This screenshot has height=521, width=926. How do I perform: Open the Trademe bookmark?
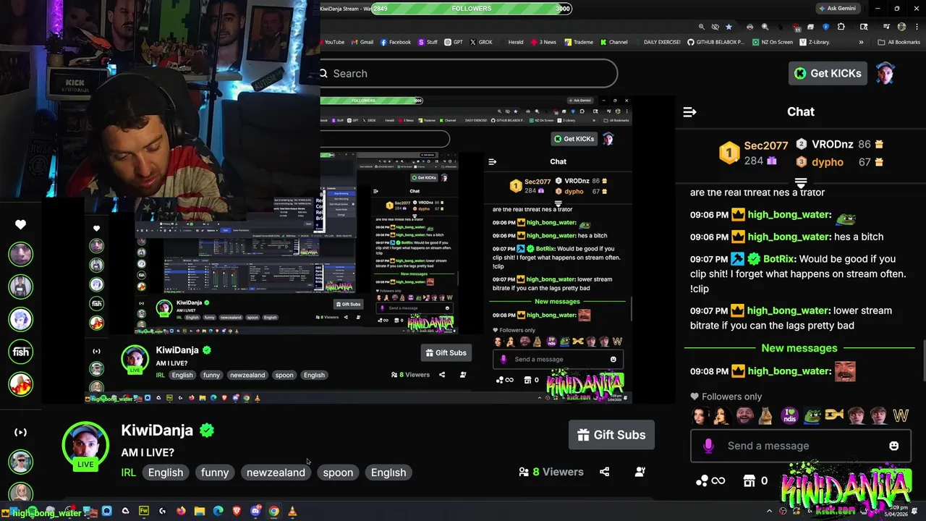tap(579, 42)
